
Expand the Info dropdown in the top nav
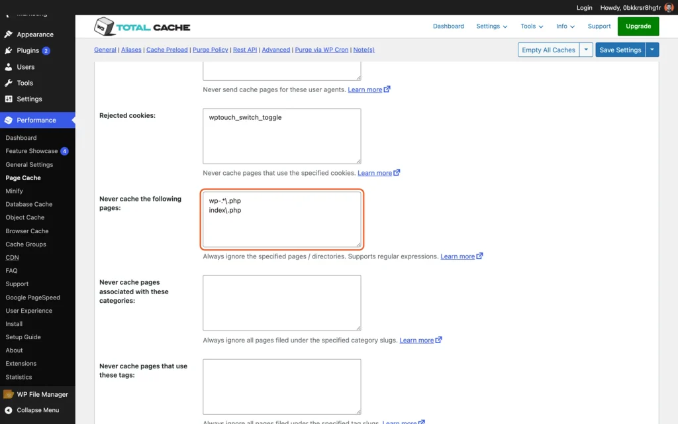tap(565, 26)
